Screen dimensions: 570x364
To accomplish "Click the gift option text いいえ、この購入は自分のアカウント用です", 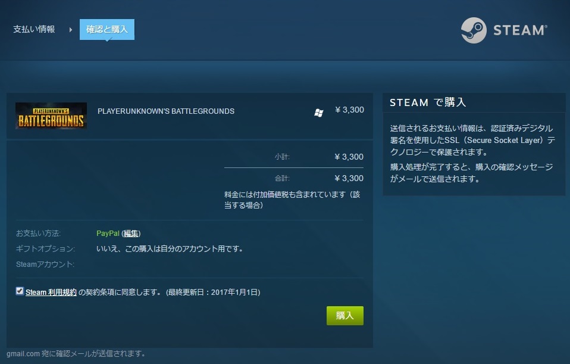I will point(170,249).
